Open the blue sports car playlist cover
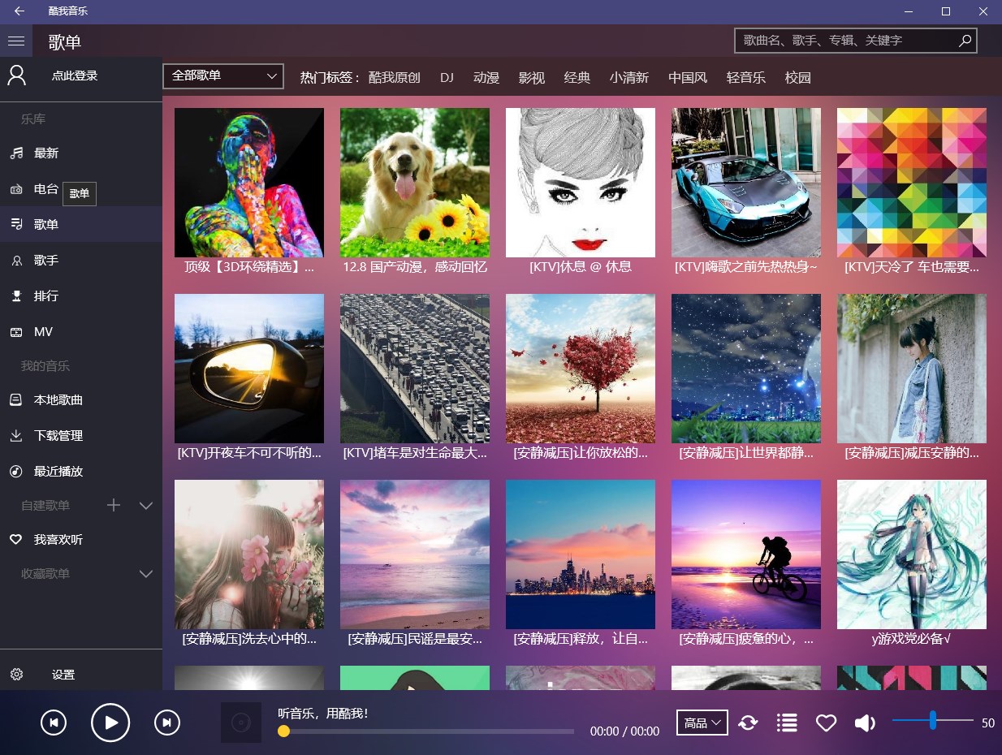 [746, 183]
